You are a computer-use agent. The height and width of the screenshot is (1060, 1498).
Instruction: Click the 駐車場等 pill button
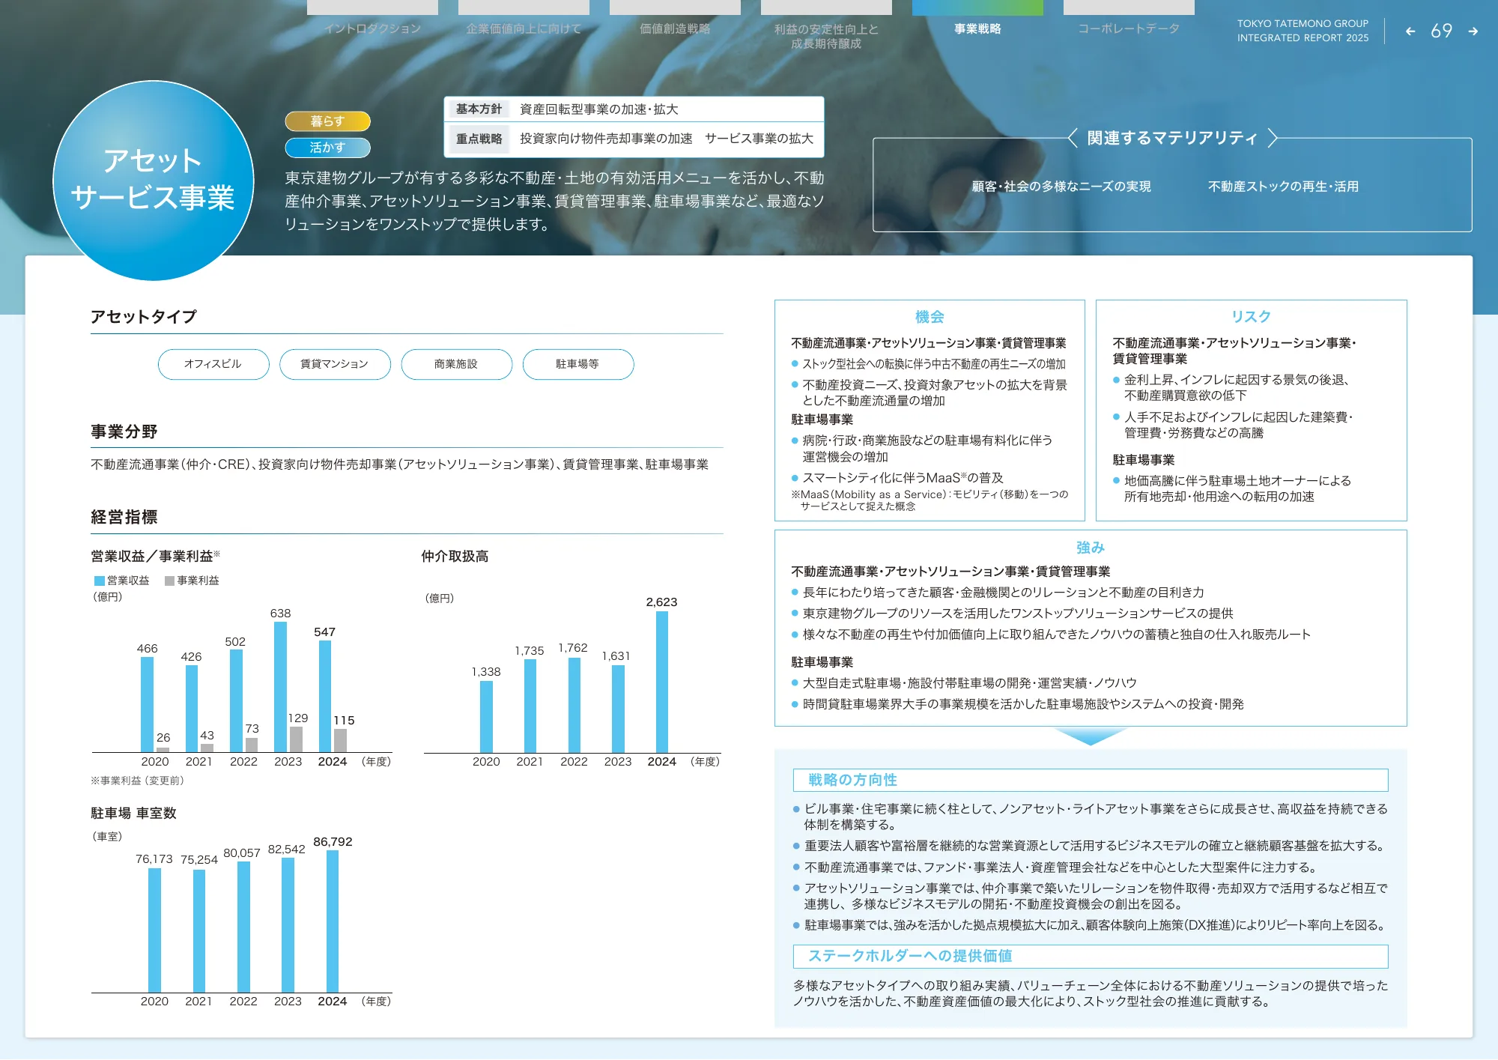click(x=577, y=364)
